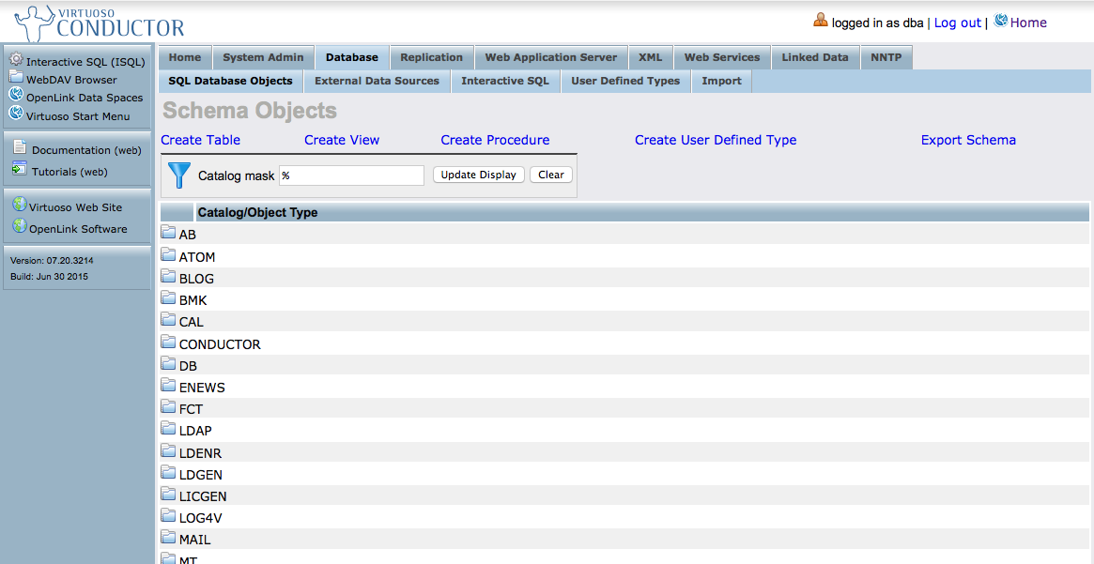1094x564 pixels.
Task: Click the Tutorials arrow icon
Action: tap(20, 170)
